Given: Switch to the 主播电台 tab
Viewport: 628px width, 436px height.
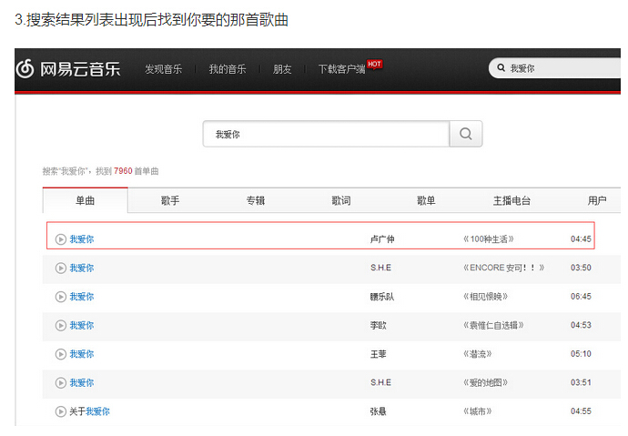Looking at the screenshot, I should (x=512, y=200).
